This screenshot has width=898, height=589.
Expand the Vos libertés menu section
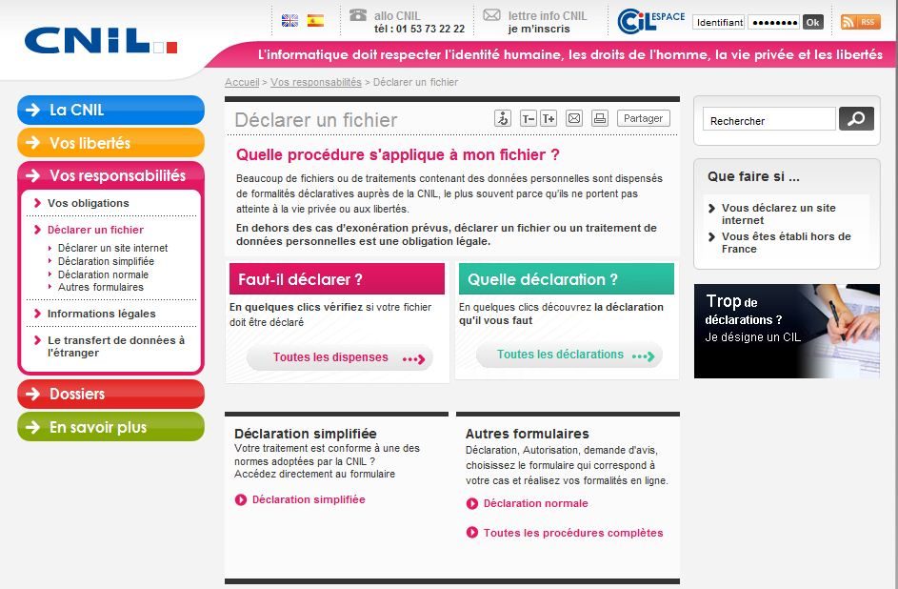[110, 143]
